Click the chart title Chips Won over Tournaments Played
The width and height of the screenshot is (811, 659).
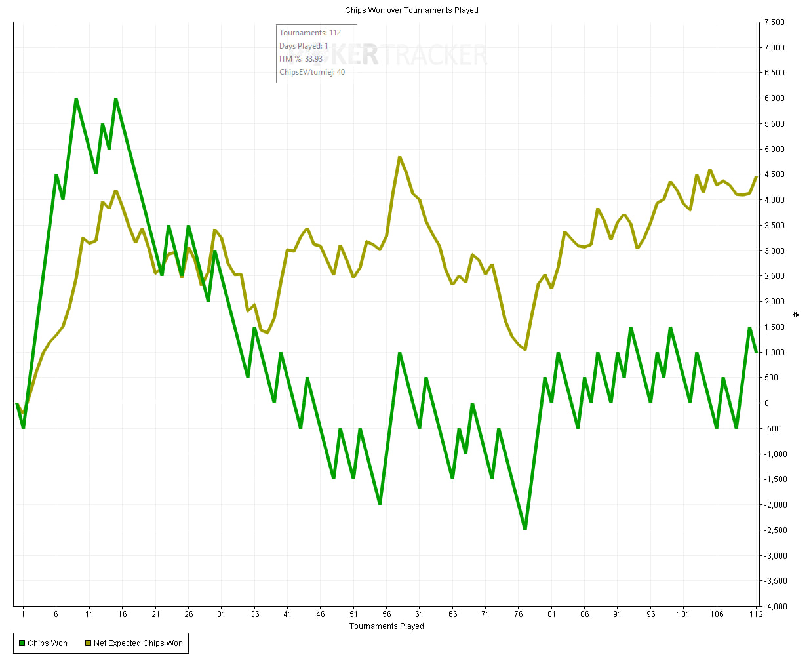tap(412, 10)
